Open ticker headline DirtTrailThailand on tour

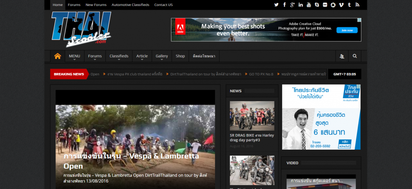click(x=206, y=74)
